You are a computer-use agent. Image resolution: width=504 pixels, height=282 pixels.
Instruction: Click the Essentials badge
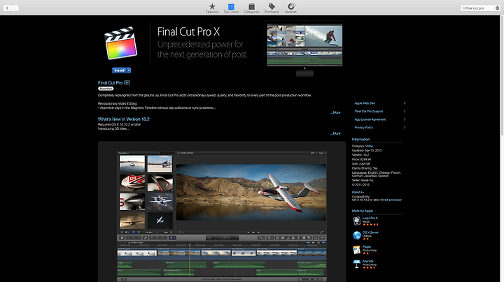106,89
